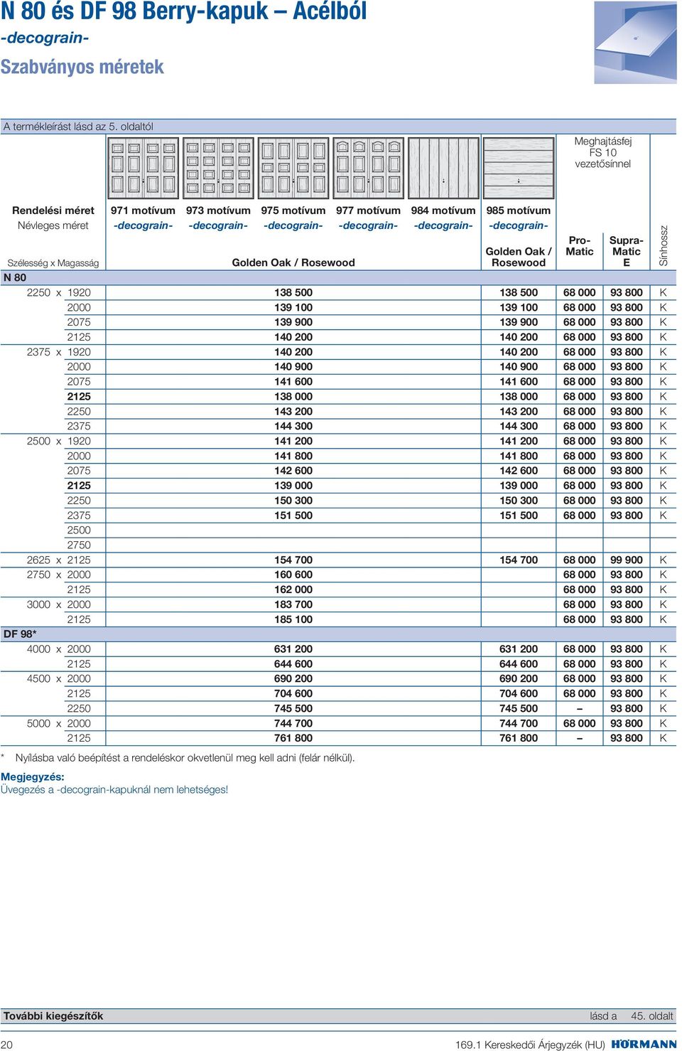Click the '2750' height in the empty row

point(79,545)
